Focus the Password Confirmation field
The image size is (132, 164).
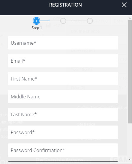click(63, 150)
